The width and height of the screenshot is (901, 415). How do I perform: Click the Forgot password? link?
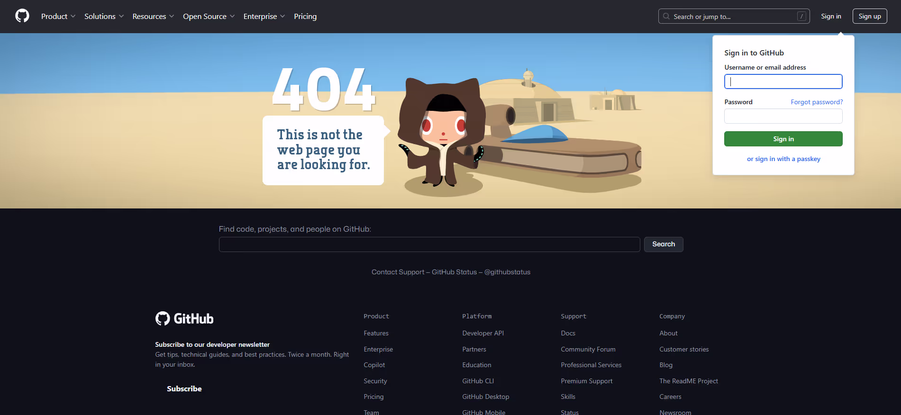click(x=816, y=102)
